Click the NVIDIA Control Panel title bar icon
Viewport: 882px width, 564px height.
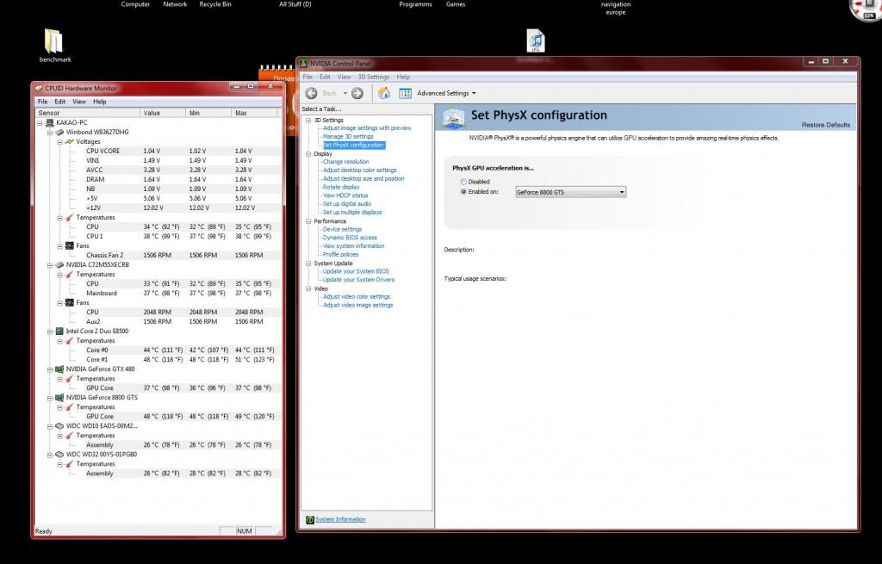(304, 64)
